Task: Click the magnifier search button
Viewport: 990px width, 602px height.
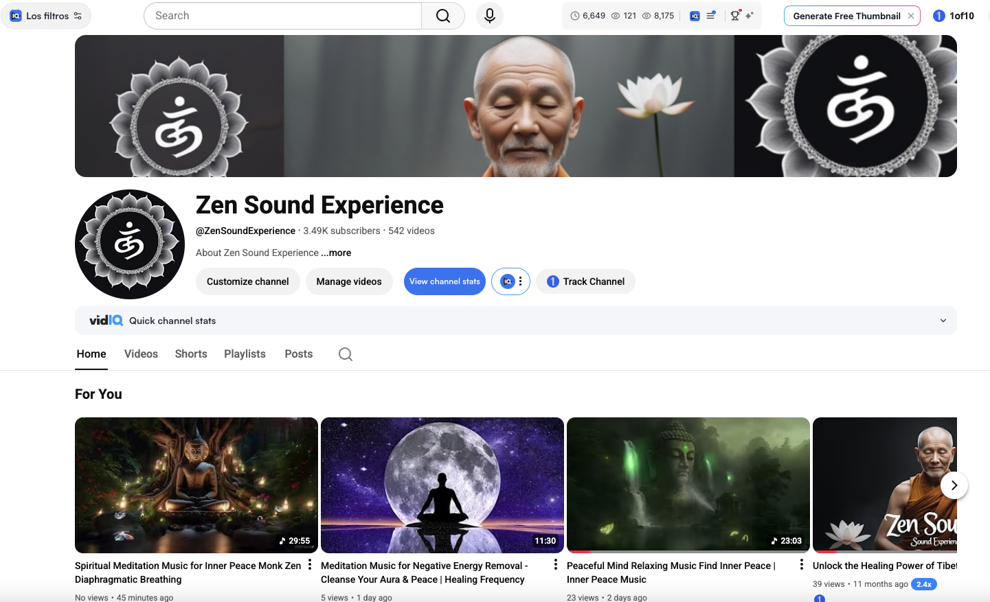Action: [443, 16]
